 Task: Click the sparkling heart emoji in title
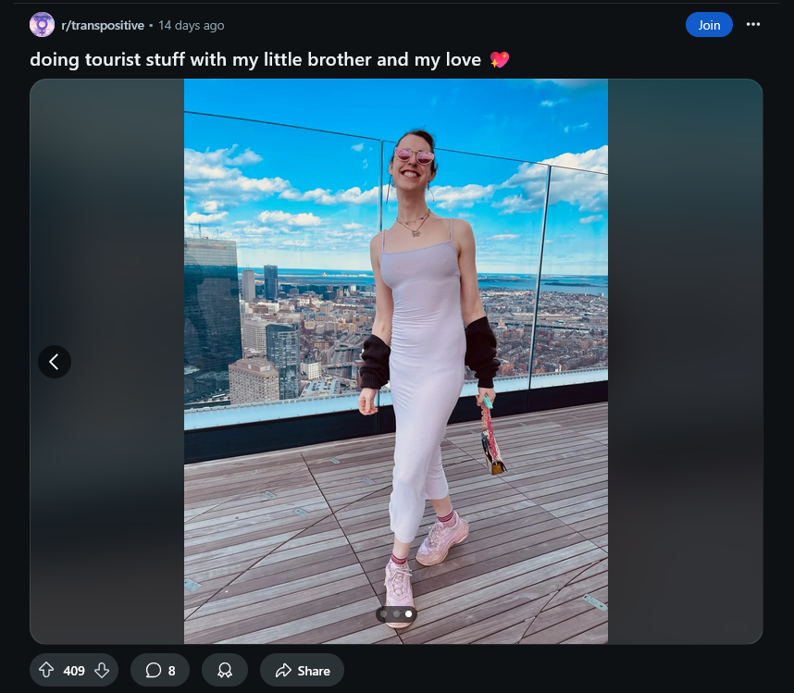click(x=500, y=60)
